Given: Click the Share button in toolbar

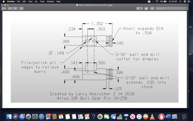Looking at the screenshot, I should click(21, 8).
